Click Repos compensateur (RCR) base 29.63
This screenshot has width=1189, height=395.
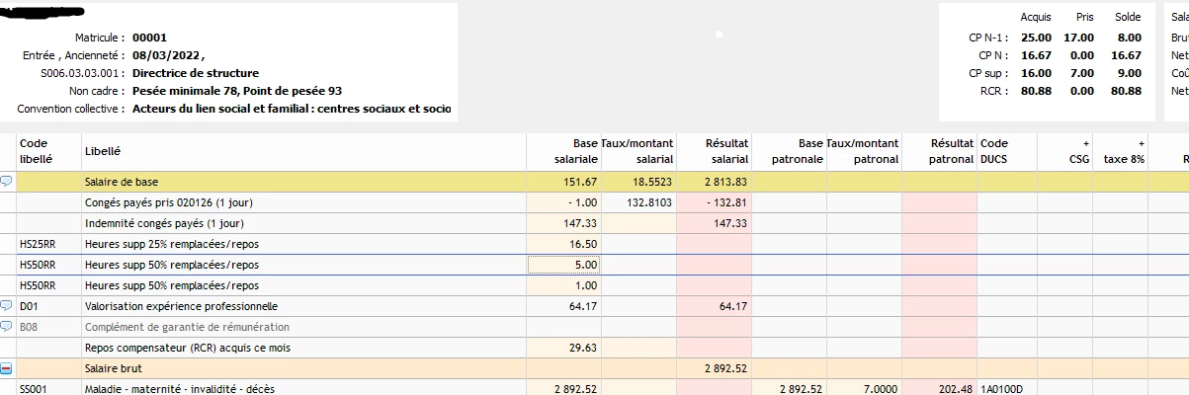(x=564, y=348)
